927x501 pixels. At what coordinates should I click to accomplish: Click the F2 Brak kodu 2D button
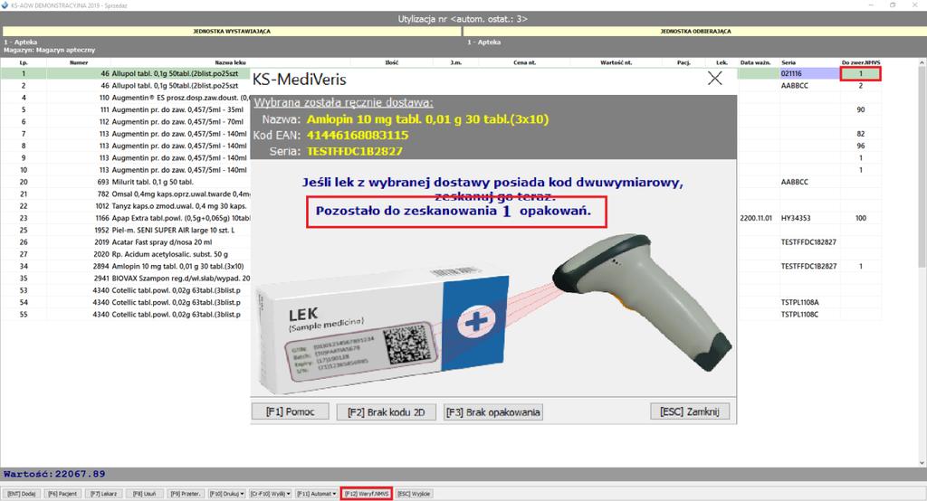click(x=387, y=411)
